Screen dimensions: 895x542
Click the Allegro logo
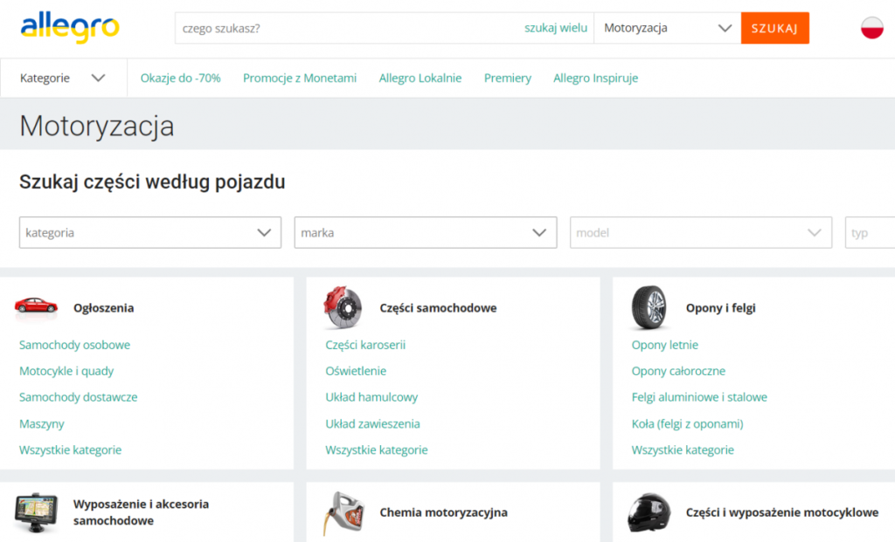[70, 27]
